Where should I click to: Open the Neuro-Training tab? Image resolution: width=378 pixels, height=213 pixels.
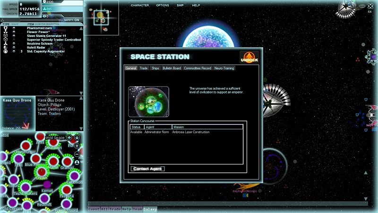coord(224,68)
